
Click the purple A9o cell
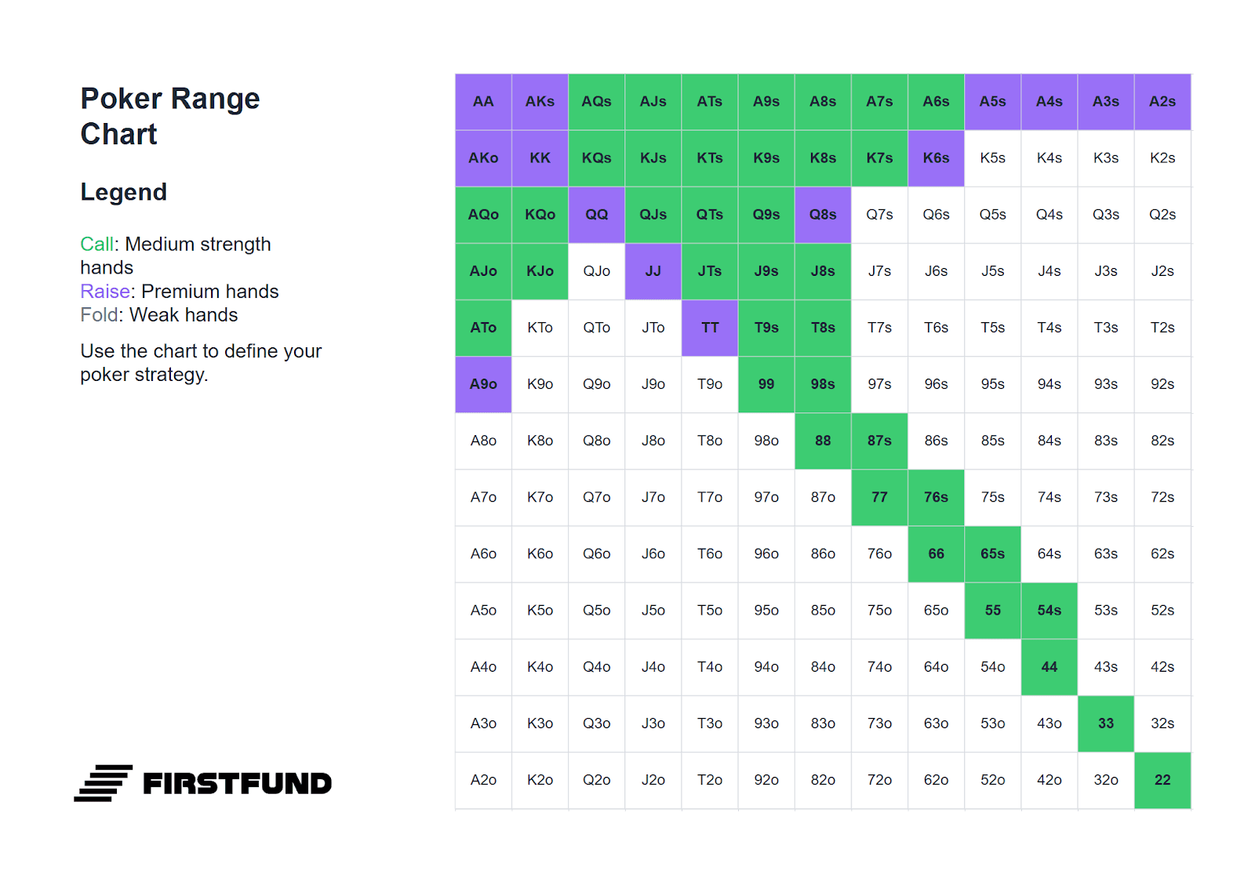483,384
